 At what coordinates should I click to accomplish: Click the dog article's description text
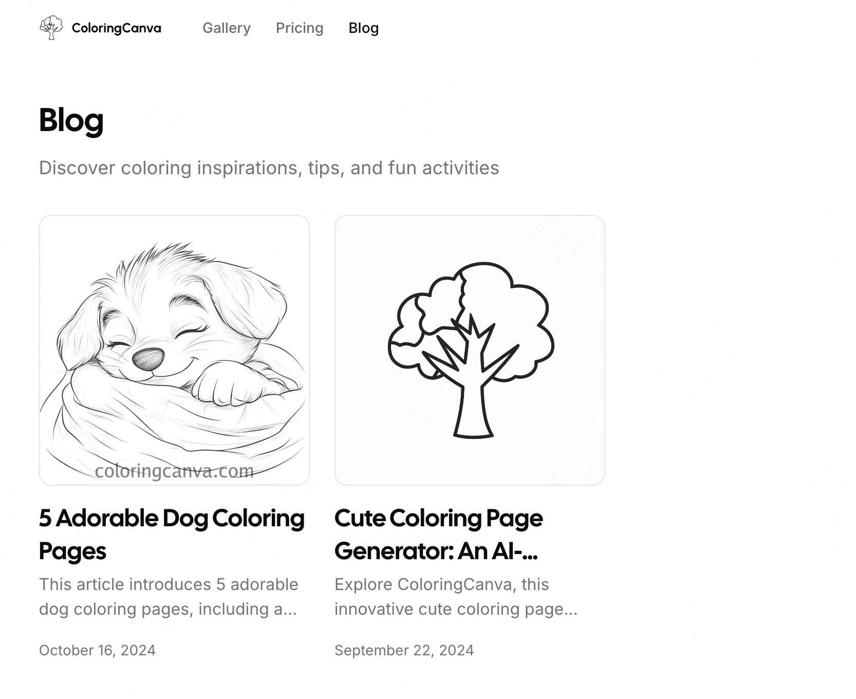tap(169, 596)
